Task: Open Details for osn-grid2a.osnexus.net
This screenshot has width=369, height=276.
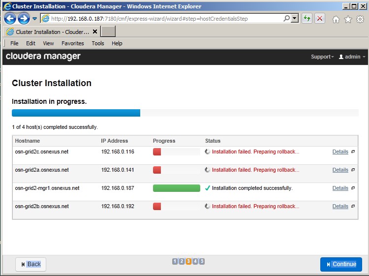Action: tap(340, 170)
